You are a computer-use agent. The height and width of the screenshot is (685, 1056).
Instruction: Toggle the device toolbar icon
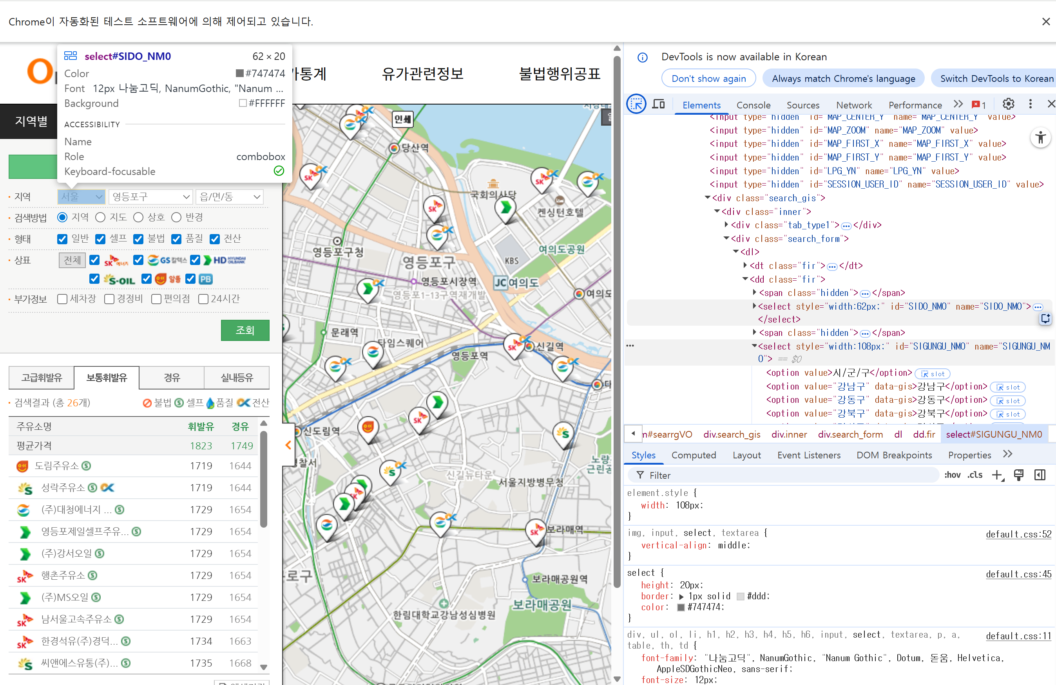(x=658, y=104)
